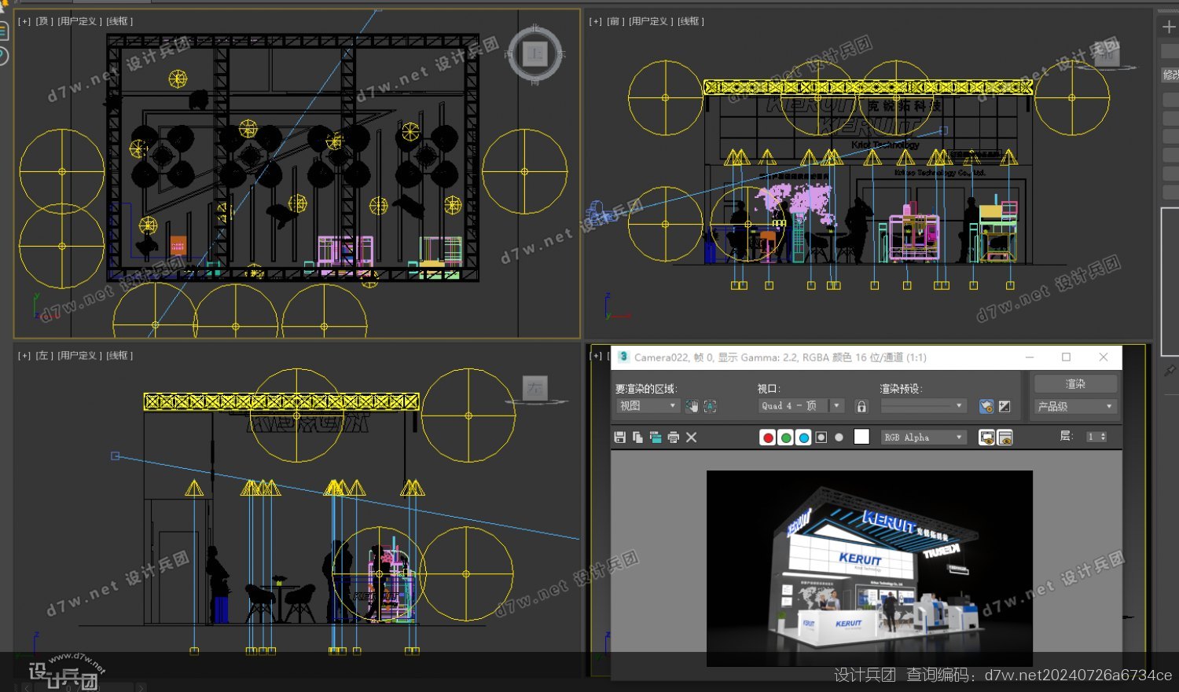
Task: Save the rendered image
Action: click(x=619, y=438)
